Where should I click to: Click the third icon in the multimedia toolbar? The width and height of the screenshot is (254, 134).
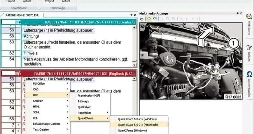[155, 19]
